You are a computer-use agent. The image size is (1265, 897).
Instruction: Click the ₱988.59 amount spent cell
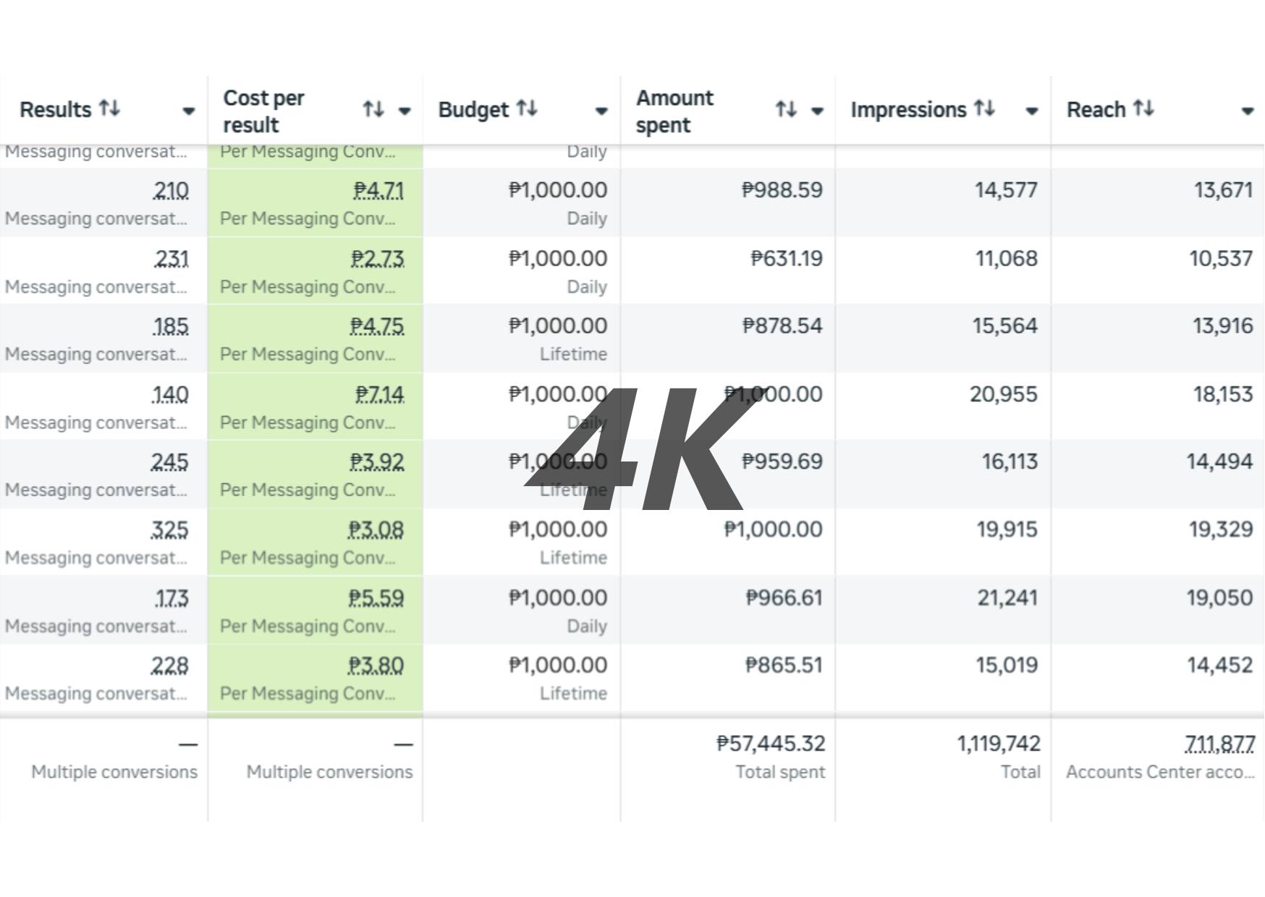pyautogui.click(x=782, y=190)
